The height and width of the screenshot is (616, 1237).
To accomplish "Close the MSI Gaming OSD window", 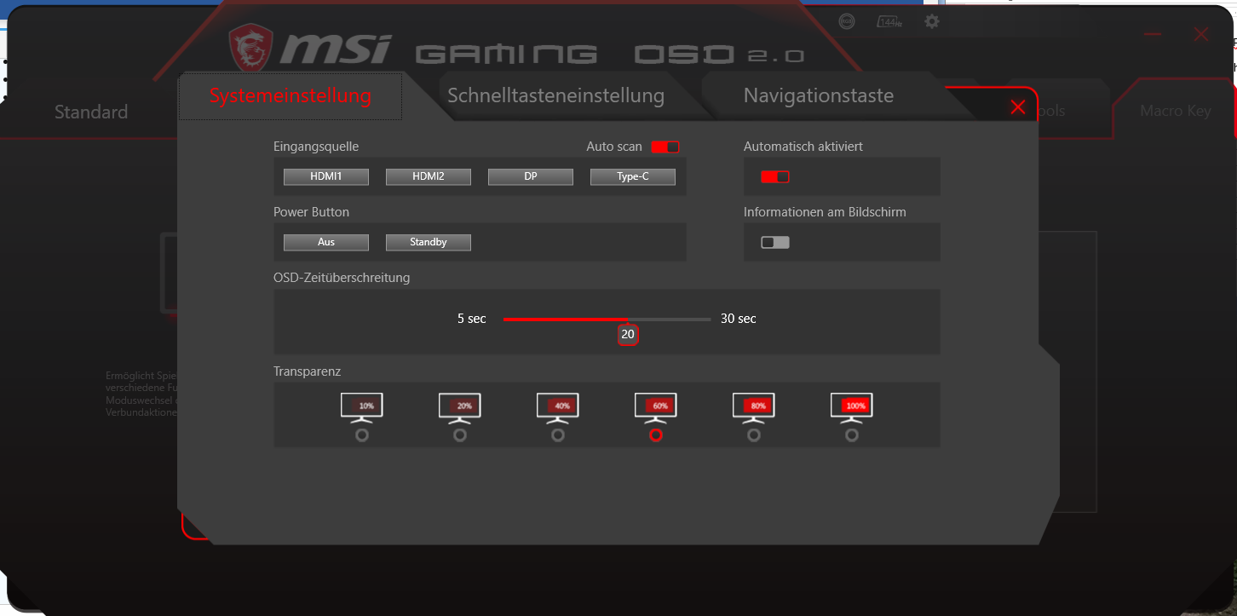I will pyautogui.click(x=1201, y=35).
